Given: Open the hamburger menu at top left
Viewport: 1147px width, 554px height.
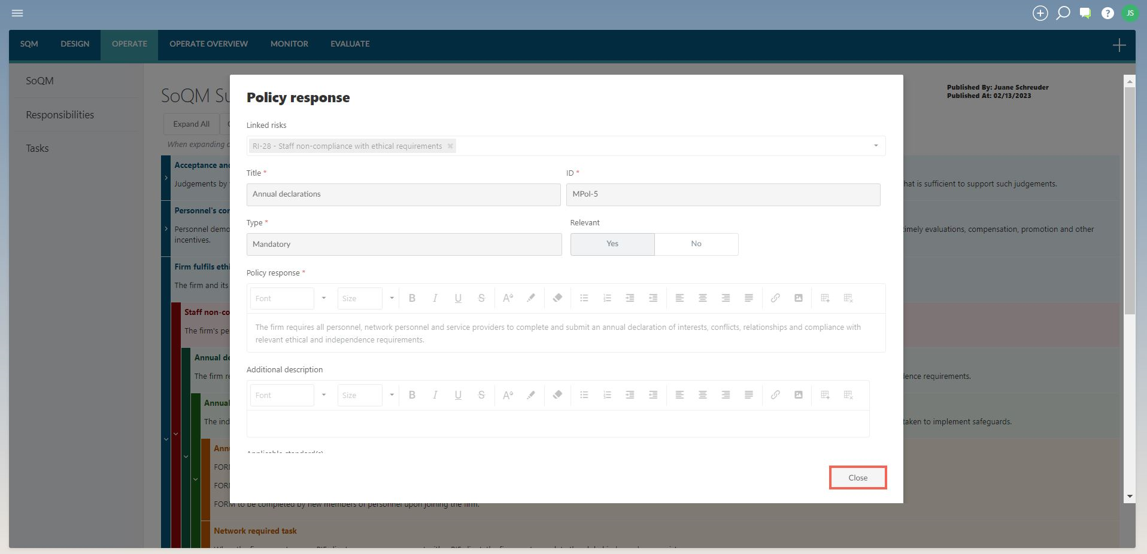Looking at the screenshot, I should tap(17, 13).
